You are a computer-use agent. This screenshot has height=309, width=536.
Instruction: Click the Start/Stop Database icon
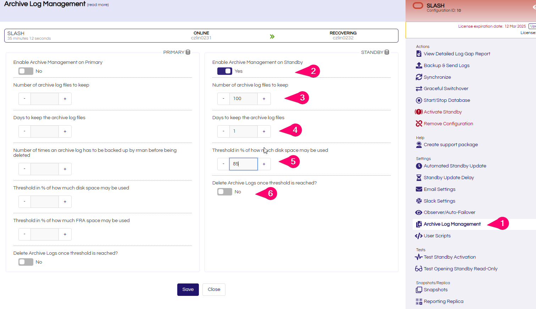419,100
